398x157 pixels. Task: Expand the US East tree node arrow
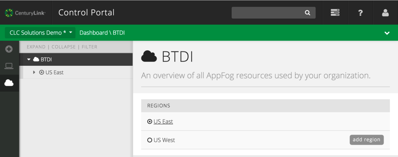click(34, 72)
